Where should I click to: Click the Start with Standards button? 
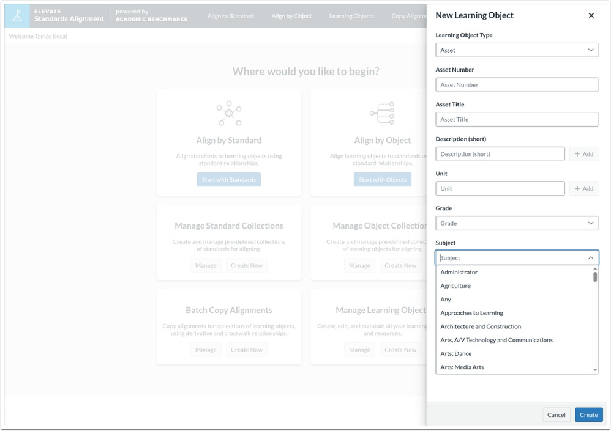pyautogui.click(x=229, y=179)
